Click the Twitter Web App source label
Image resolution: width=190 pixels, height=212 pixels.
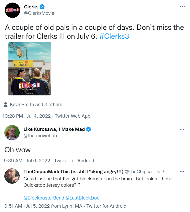73,116
